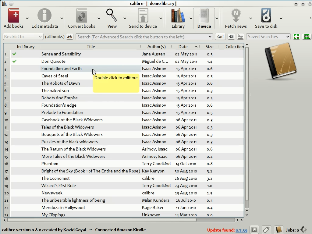This screenshot has height=234, width=312.
Task: Click the Fetch news icon
Action: [x=236, y=16]
